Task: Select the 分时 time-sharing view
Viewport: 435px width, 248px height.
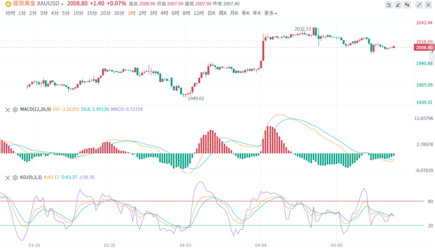Action: (10, 13)
